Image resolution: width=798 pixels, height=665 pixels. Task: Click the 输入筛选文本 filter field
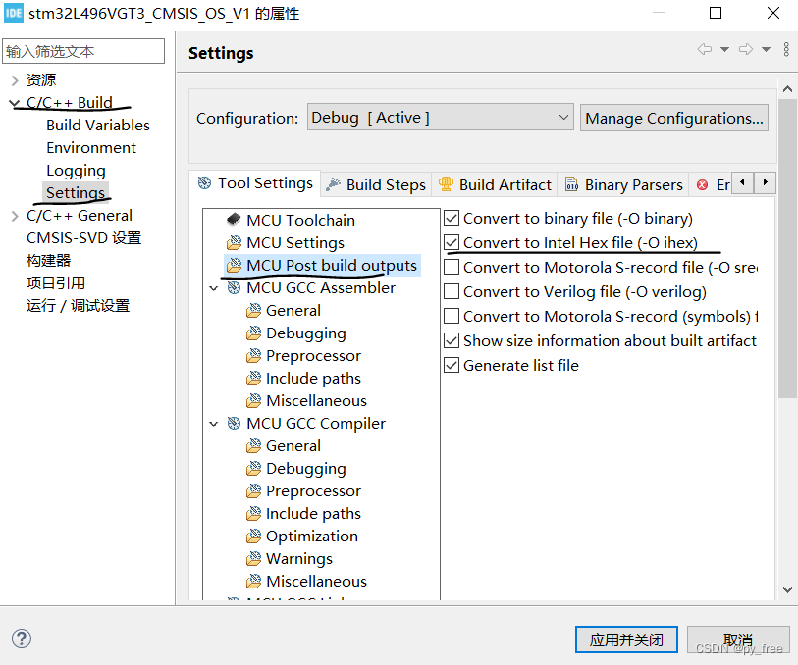click(x=83, y=50)
